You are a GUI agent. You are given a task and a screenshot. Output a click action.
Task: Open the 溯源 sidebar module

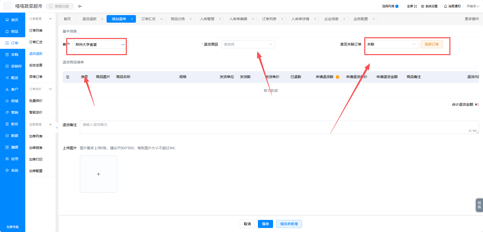pyautogui.click(x=12, y=147)
